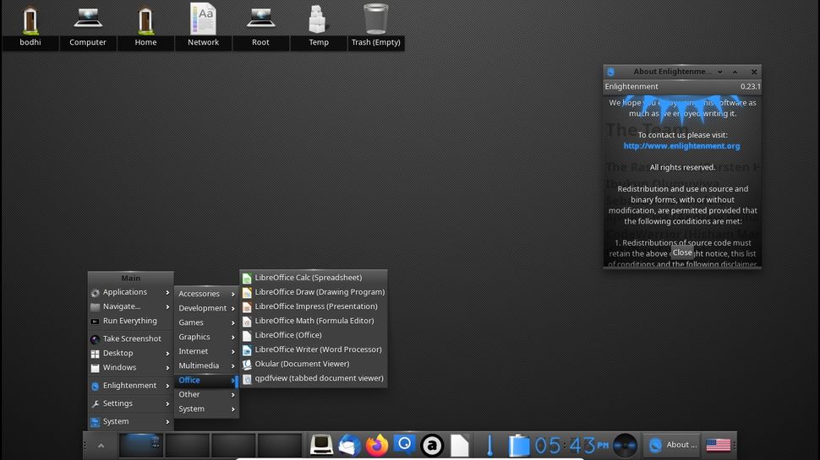Image resolution: width=820 pixels, height=460 pixels.
Task: Close the About Enlightenment window with X
Action: point(753,72)
